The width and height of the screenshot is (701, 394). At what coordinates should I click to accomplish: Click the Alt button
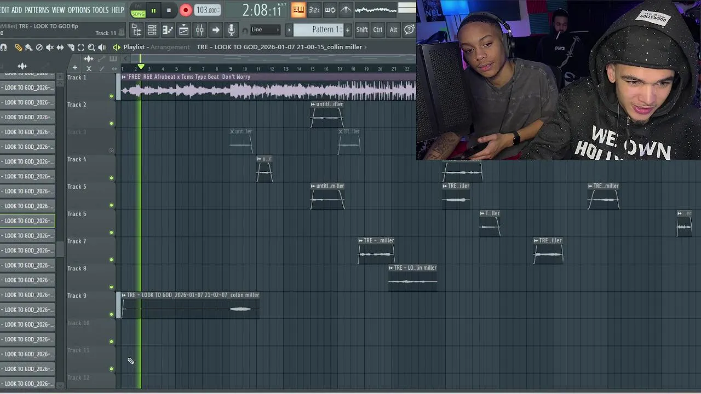[x=393, y=30]
